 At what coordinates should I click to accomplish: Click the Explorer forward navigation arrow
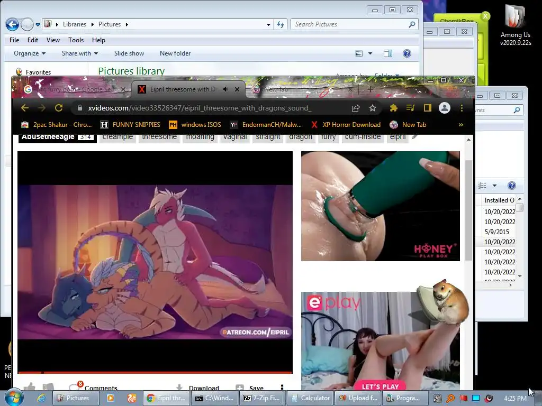27,24
